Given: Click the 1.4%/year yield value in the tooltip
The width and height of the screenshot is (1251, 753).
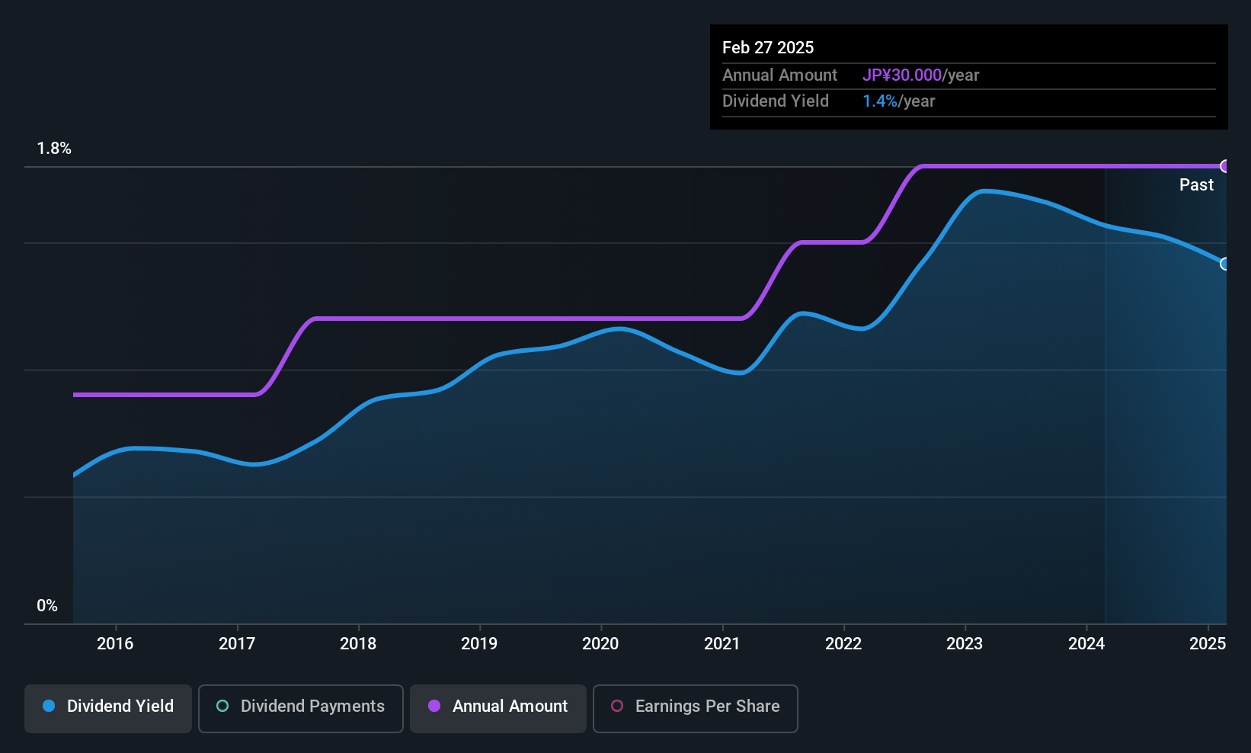Looking at the screenshot, I should [898, 101].
